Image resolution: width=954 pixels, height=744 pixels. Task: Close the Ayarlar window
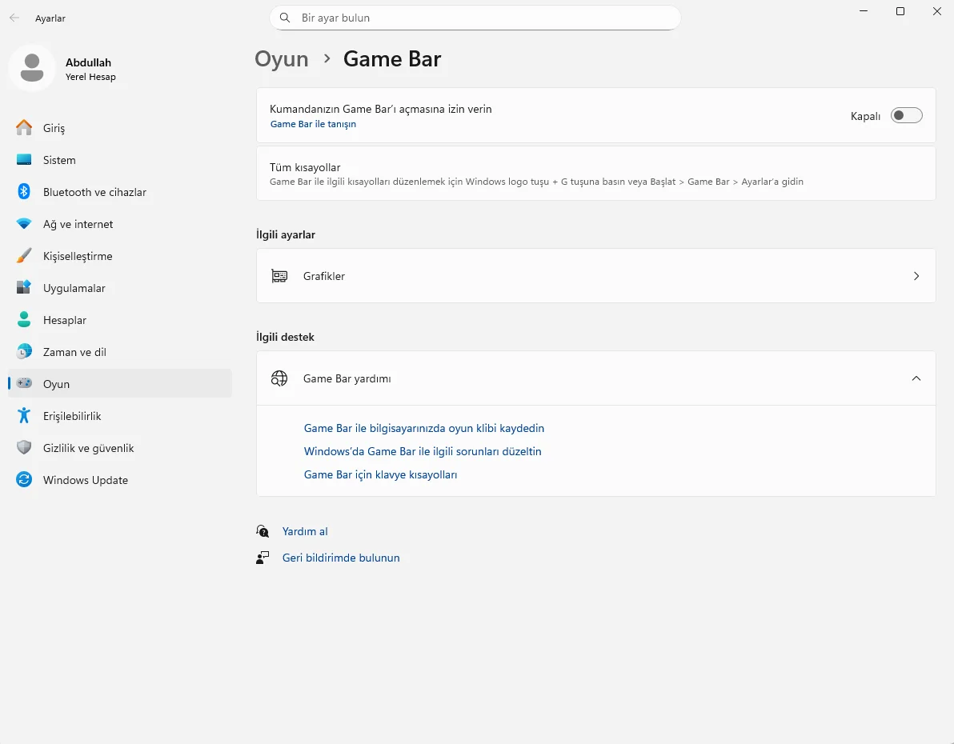click(937, 11)
